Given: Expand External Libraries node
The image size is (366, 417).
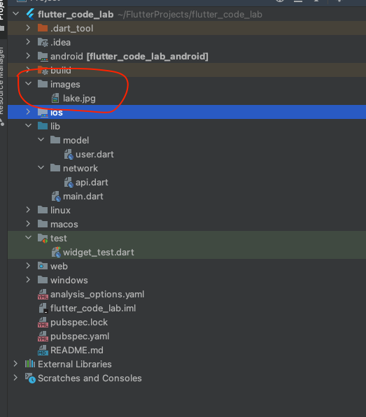Looking at the screenshot, I should click(x=15, y=364).
